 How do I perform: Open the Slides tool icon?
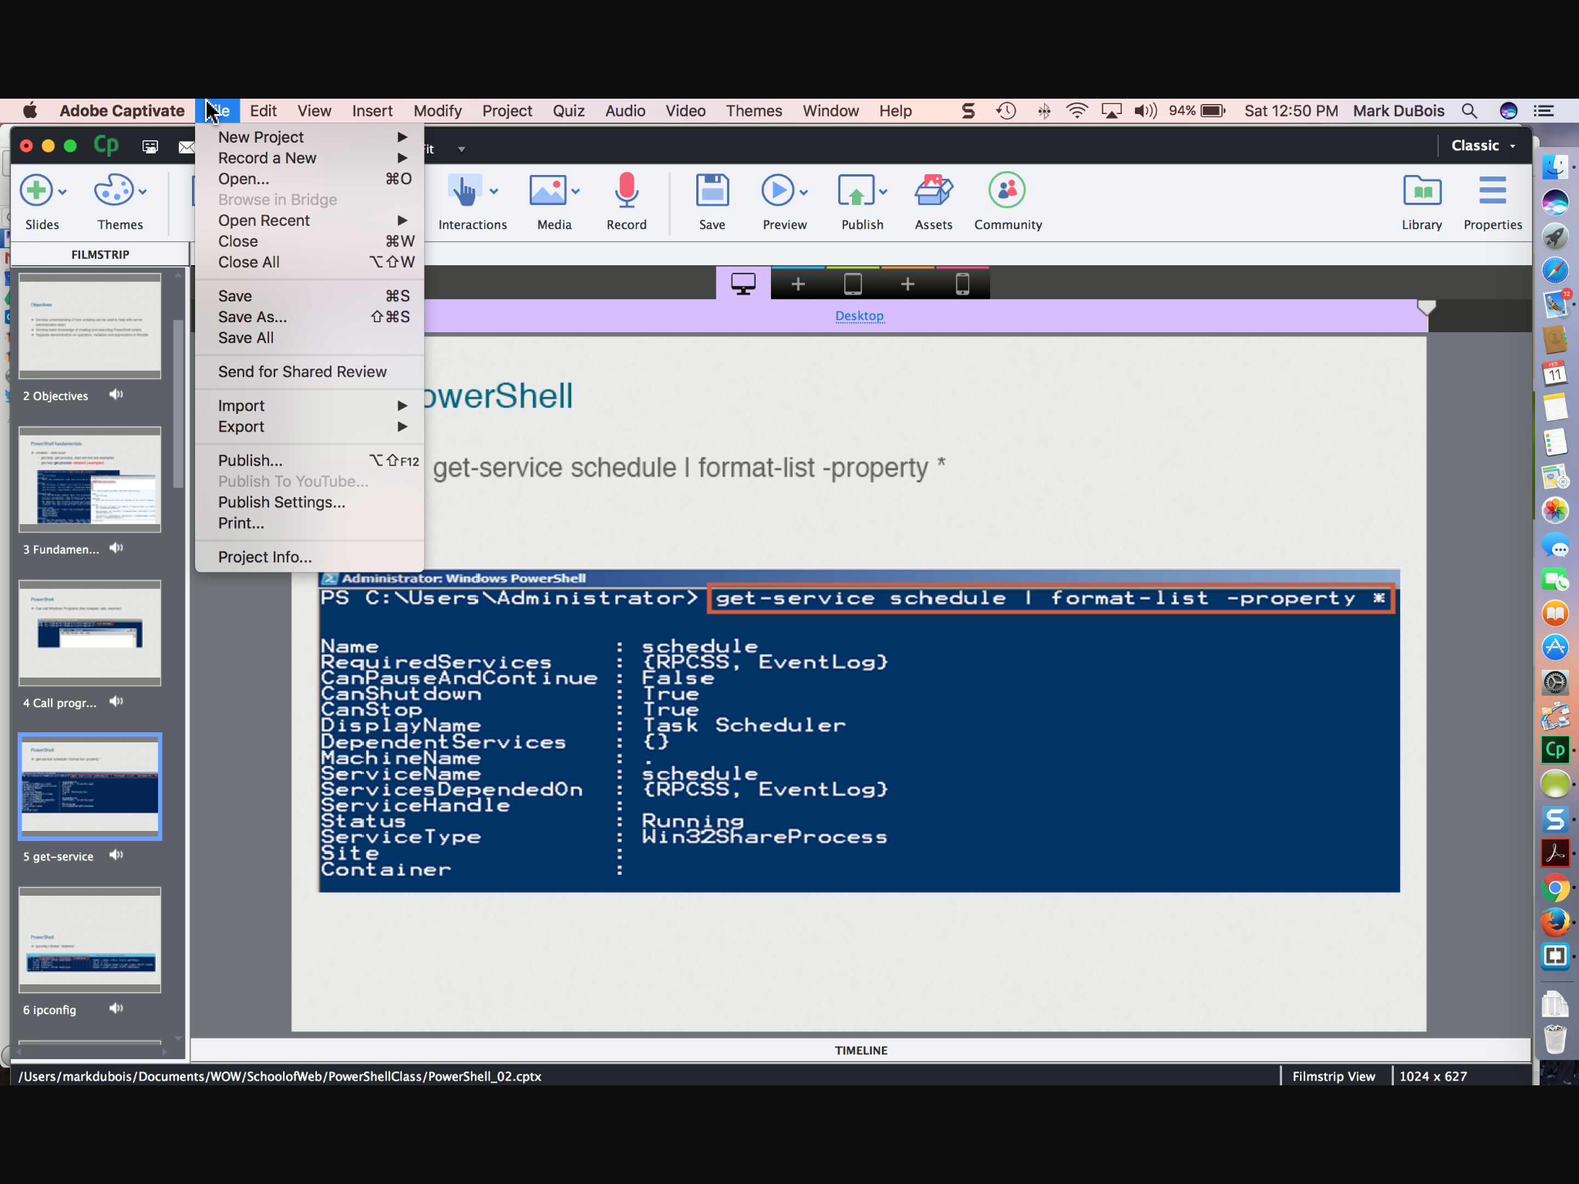click(36, 190)
